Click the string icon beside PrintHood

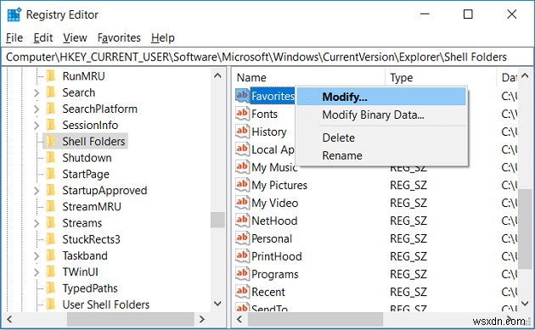click(x=242, y=255)
